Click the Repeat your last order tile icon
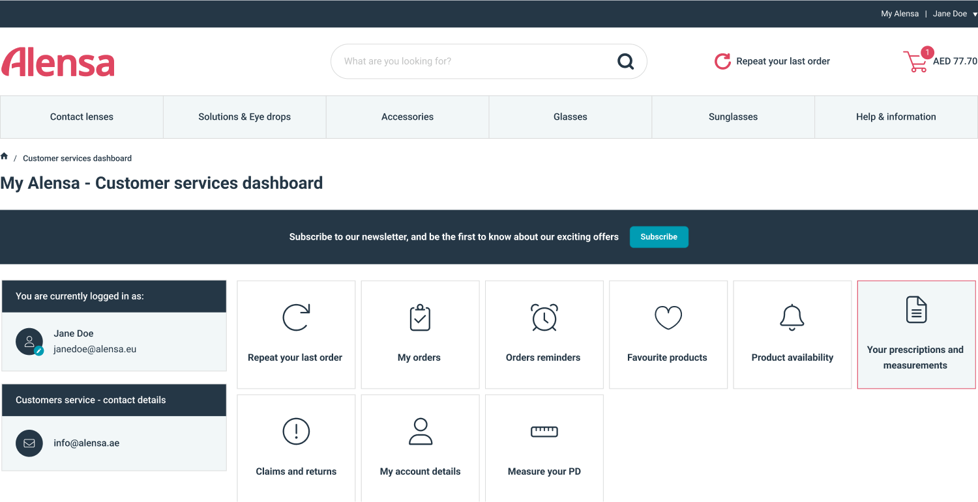Viewport: 978px width, 502px height. (x=296, y=318)
